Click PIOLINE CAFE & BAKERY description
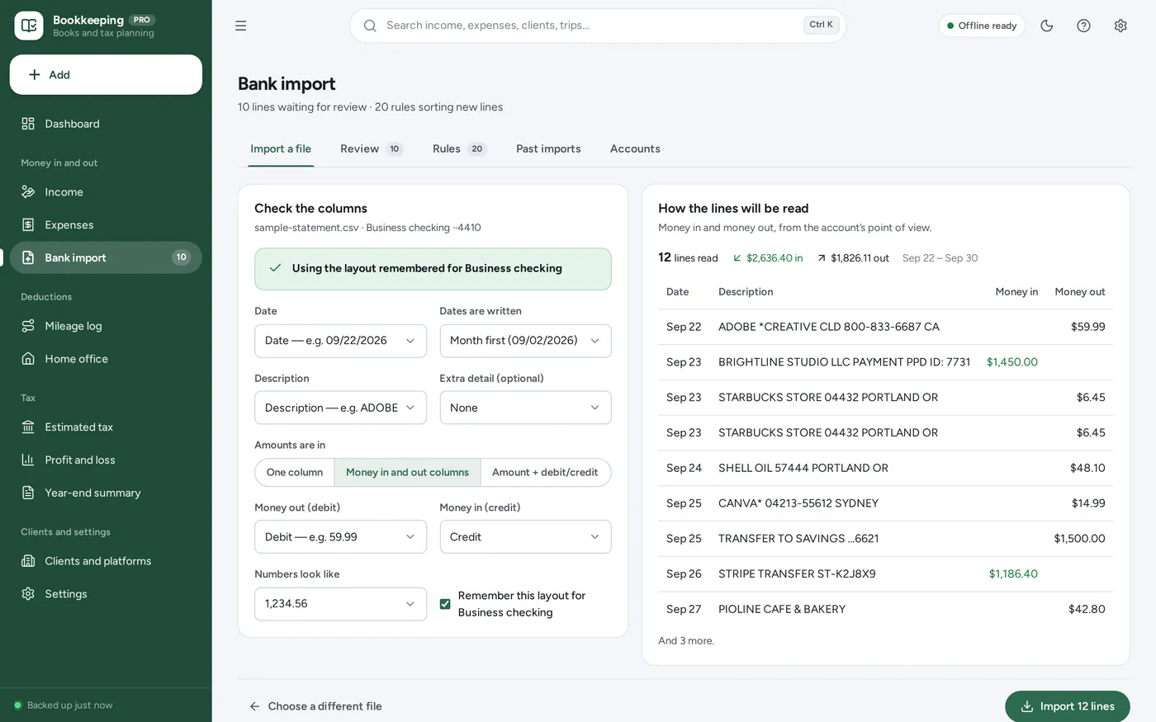The width and height of the screenshot is (1156, 722). (x=782, y=609)
